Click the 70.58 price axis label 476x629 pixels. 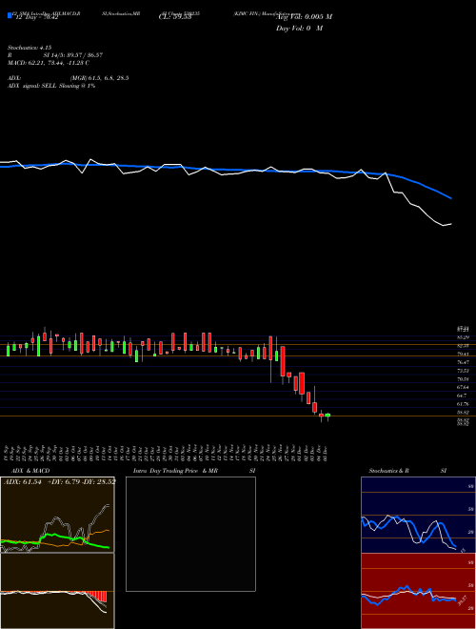[463, 378]
